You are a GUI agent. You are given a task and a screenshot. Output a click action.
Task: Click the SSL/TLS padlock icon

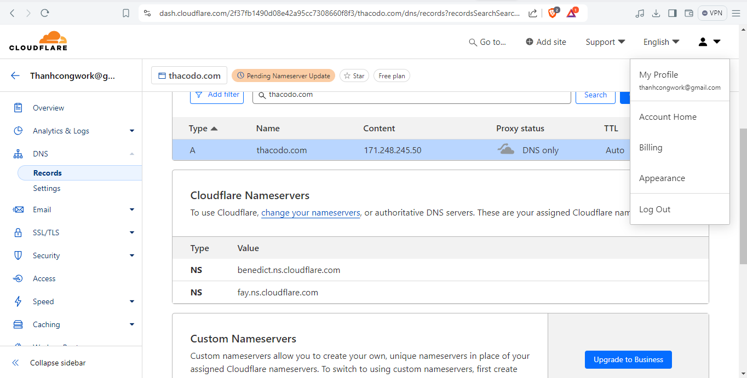click(18, 232)
